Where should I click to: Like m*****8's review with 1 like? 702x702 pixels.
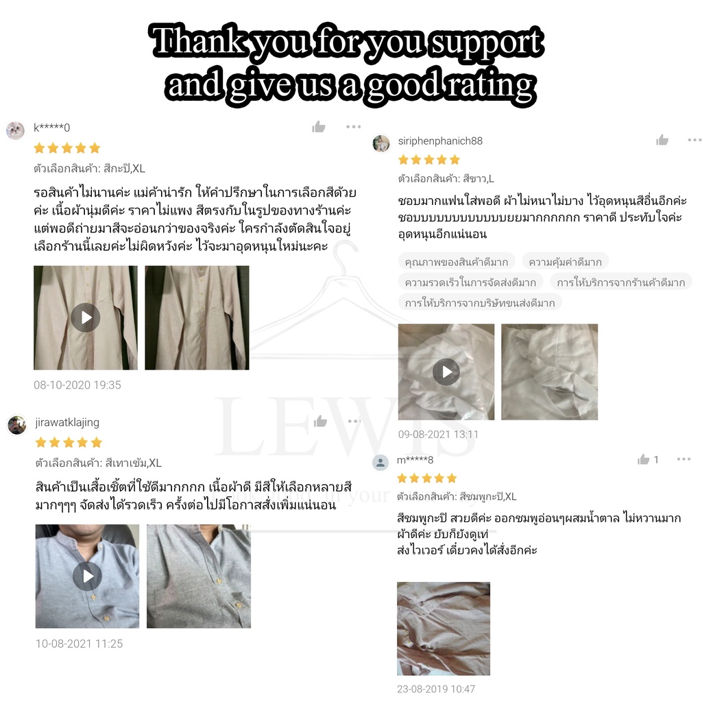coord(648,459)
